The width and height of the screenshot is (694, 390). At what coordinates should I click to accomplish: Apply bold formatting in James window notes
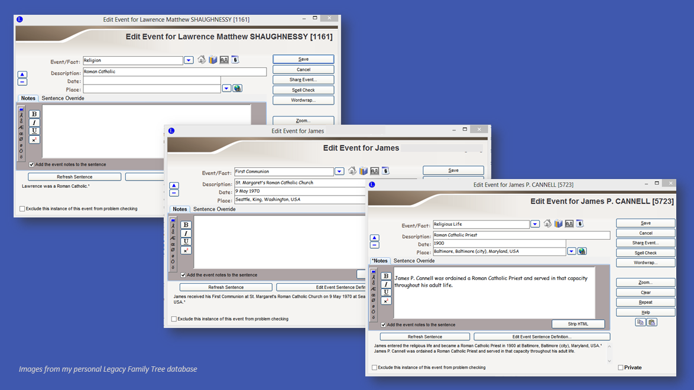click(186, 225)
